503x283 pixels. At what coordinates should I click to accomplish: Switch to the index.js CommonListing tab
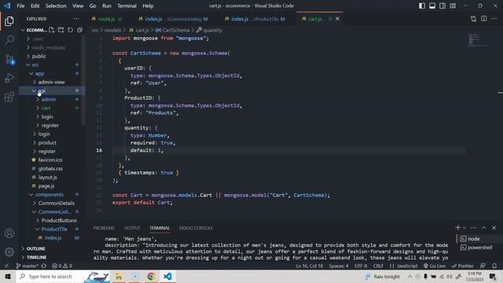click(x=174, y=19)
